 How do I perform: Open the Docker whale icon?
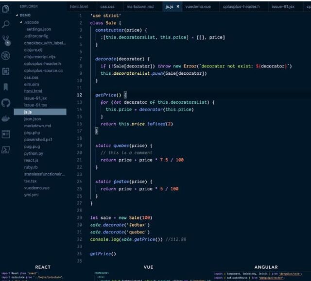click(6, 118)
